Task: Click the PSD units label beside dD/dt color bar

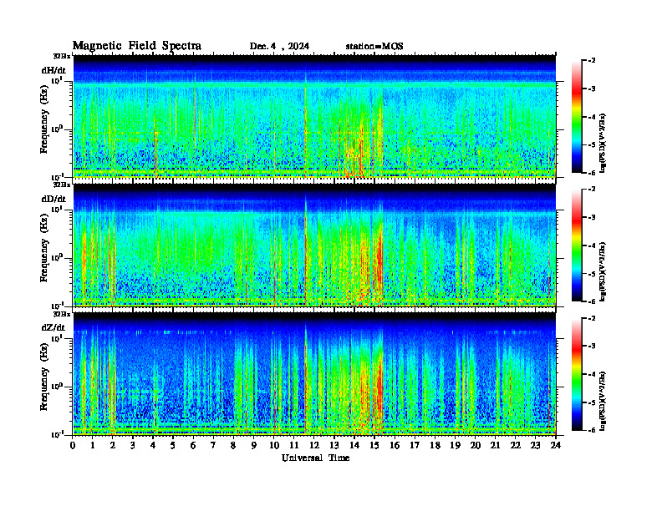Action: coord(603,272)
